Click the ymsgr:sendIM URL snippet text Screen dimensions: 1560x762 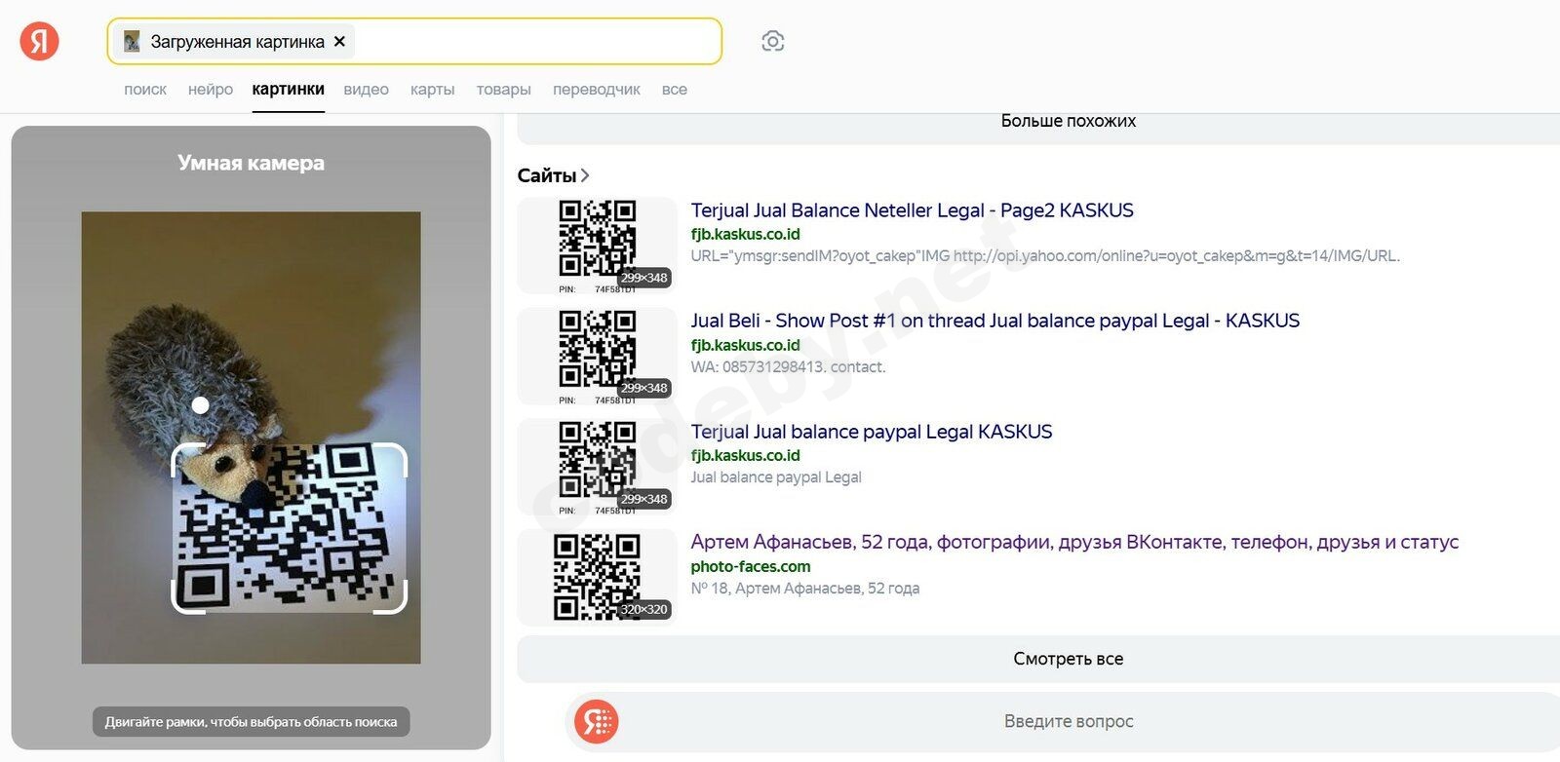(x=1045, y=256)
